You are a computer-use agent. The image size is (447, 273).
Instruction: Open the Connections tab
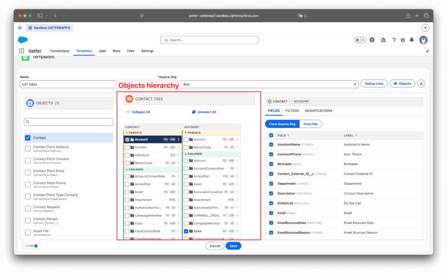59,51
